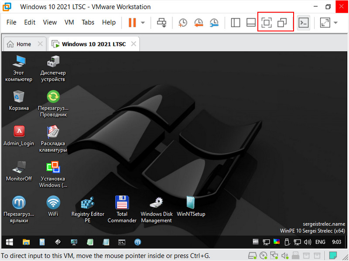Select the MonitorOff desktop icon
The height and width of the screenshot is (261, 349).
[19, 171]
